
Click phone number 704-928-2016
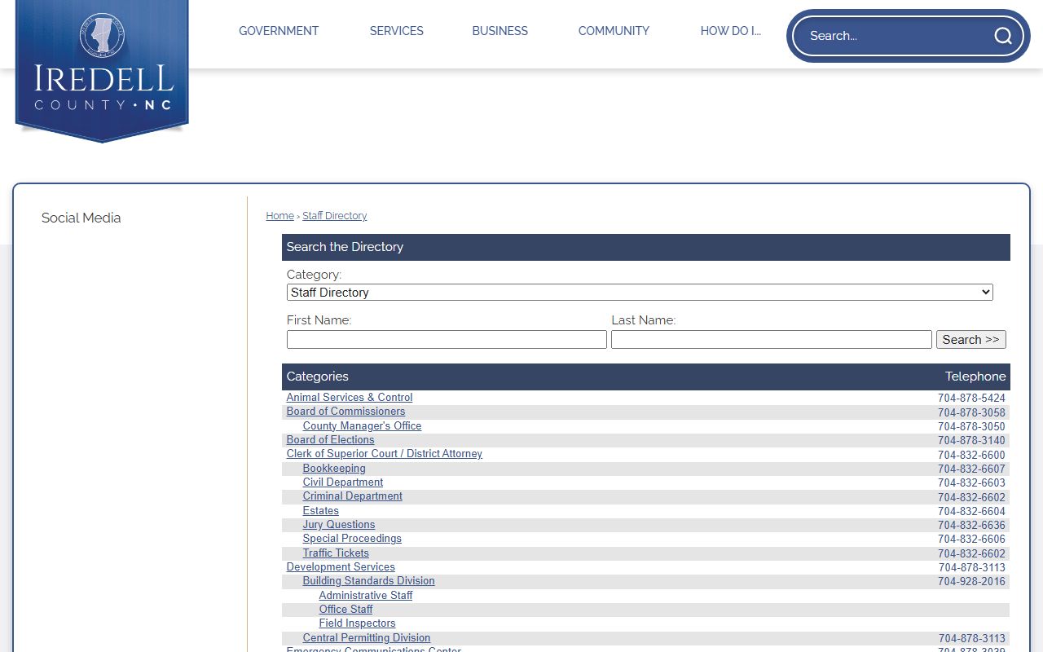coord(971,582)
